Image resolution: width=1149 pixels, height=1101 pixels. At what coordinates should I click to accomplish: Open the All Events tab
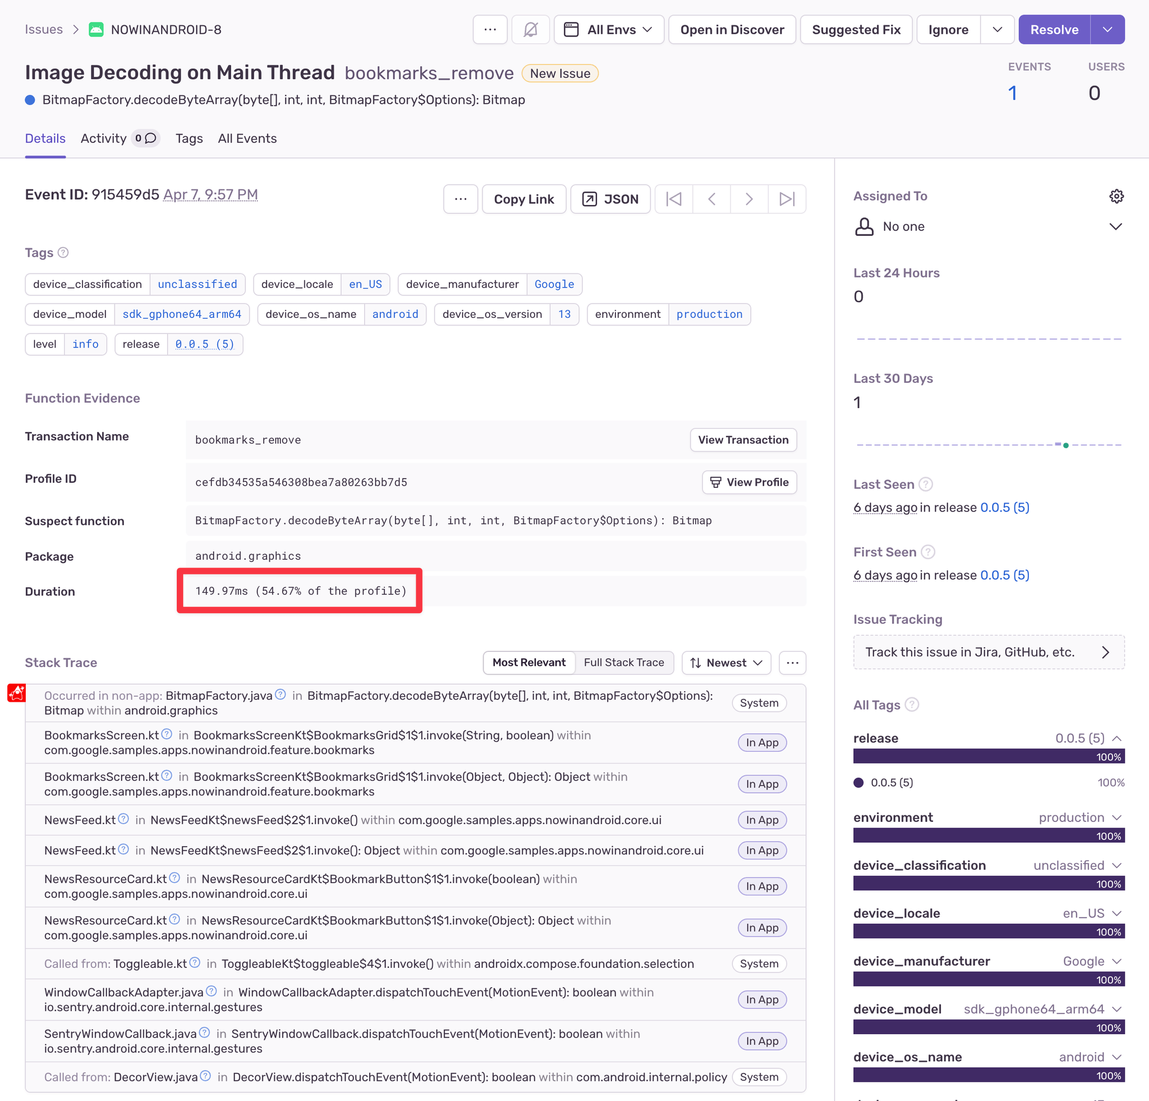click(247, 139)
